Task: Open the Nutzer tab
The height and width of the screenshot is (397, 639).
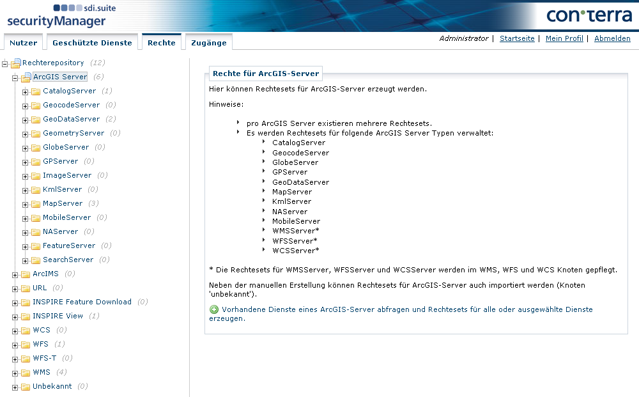Action: pos(23,42)
